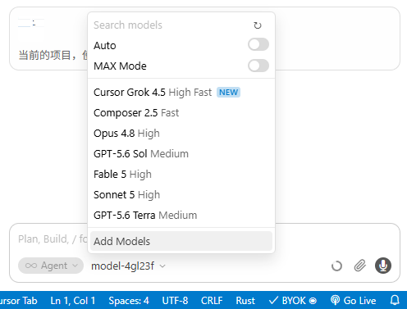The height and width of the screenshot is (309, 407).
Task: Open the Agent mode dropdown
Action: (x=51, y=266)
